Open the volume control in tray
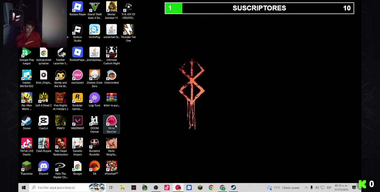This screenshot has height=192, width=380. (317, 187)
